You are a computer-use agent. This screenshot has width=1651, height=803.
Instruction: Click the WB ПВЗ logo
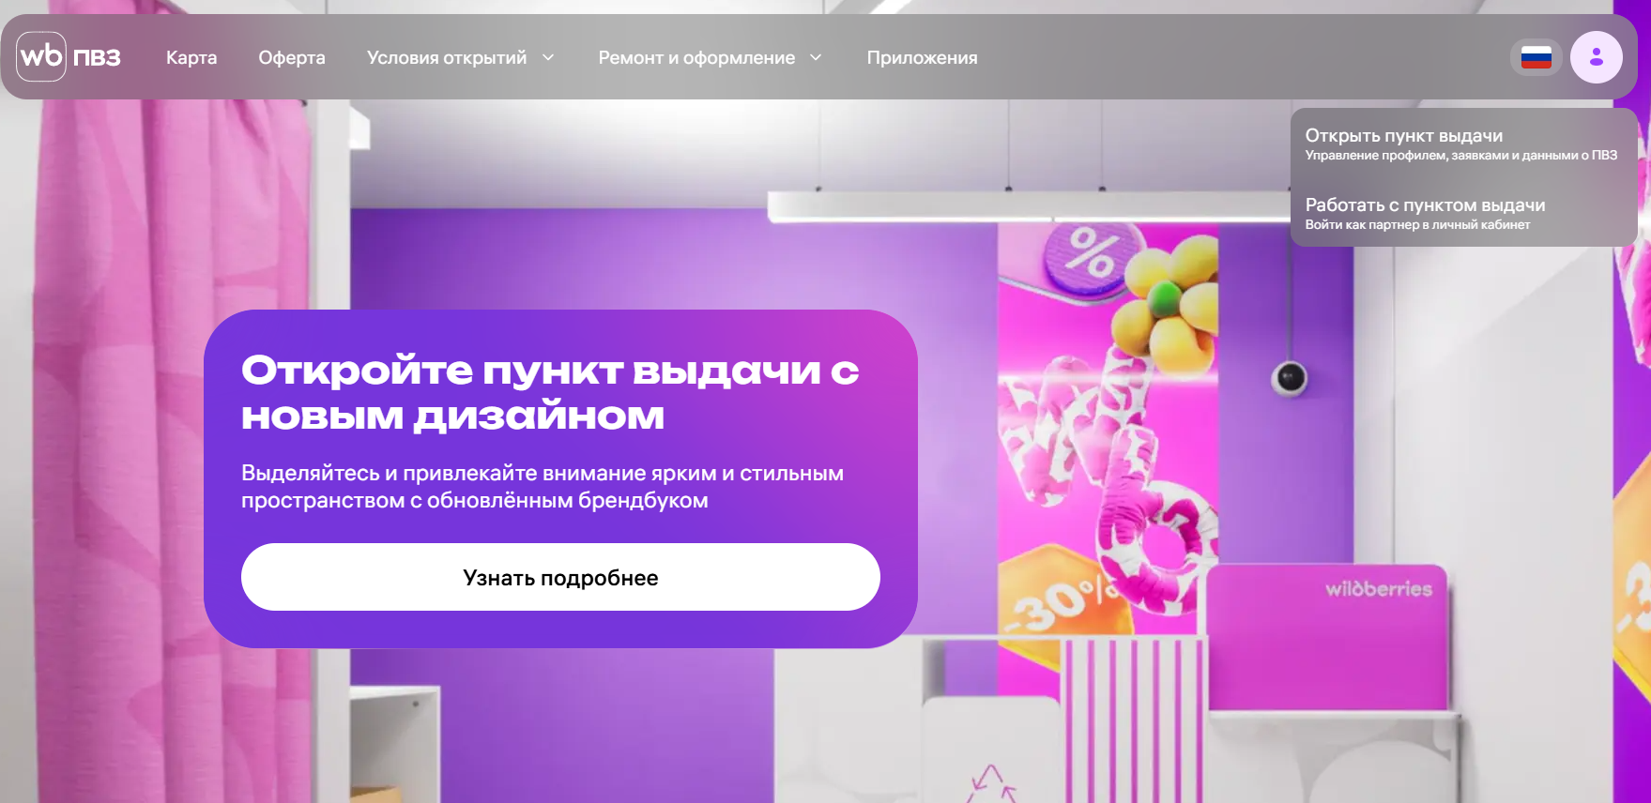tap(69, 57)
